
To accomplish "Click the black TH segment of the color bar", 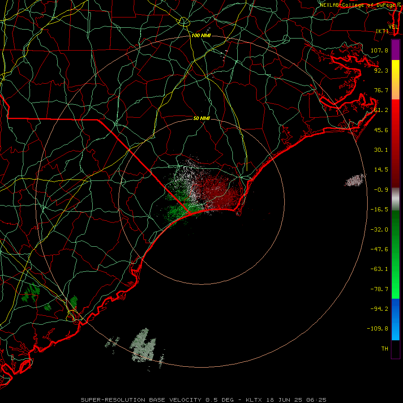I will tap(395, 349).
